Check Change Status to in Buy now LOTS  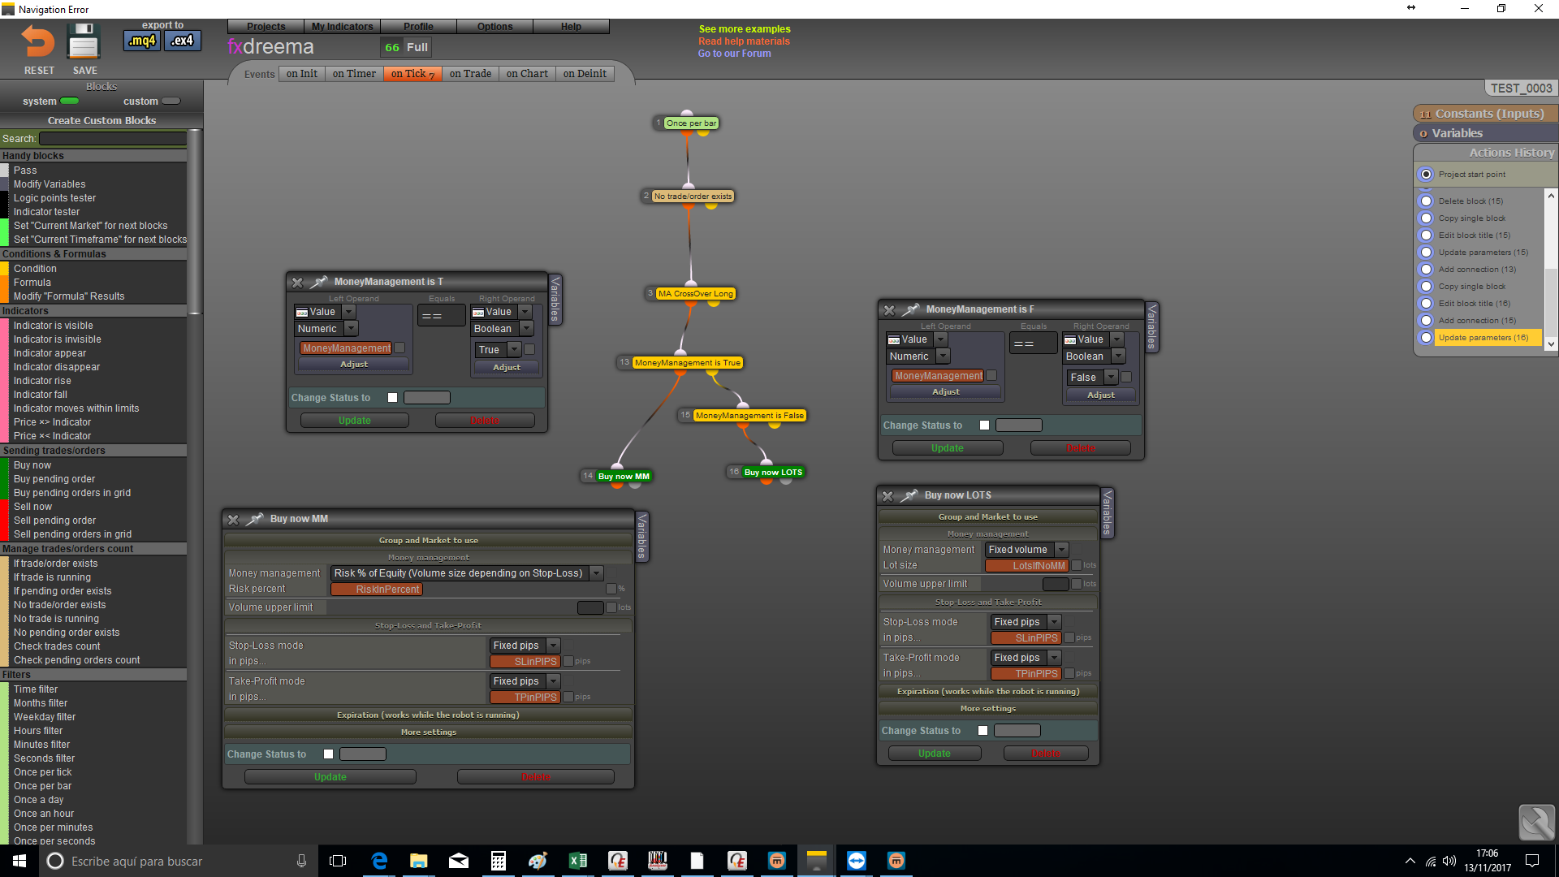pos(983,731)
